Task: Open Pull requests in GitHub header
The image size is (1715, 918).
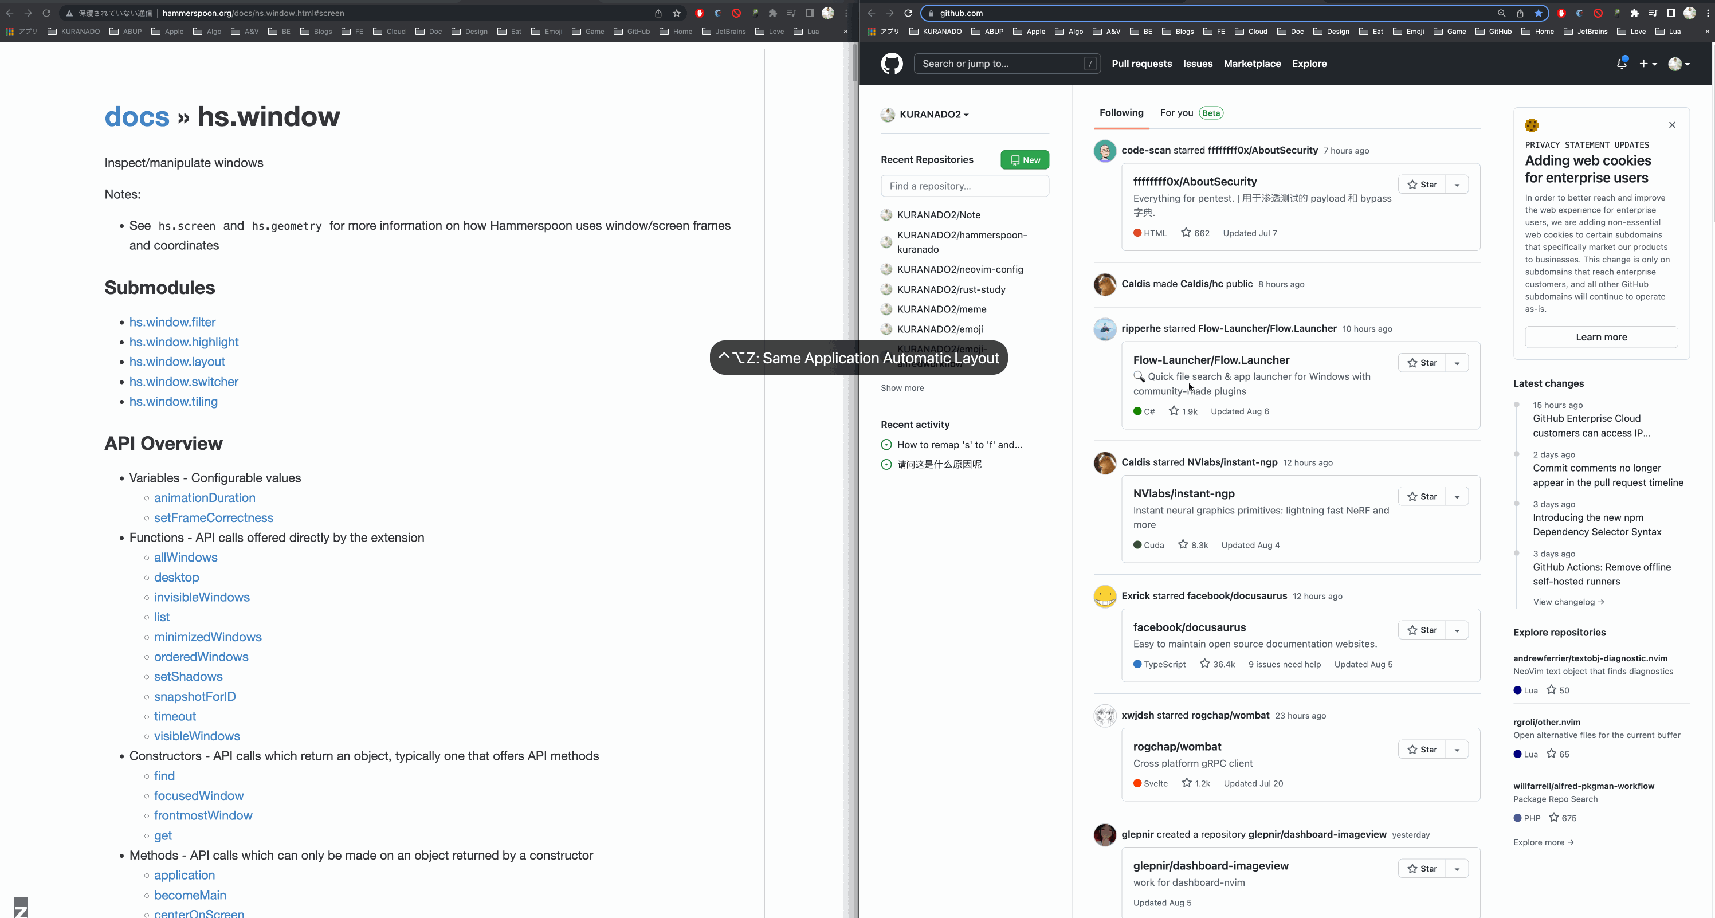Action: 1141,64
